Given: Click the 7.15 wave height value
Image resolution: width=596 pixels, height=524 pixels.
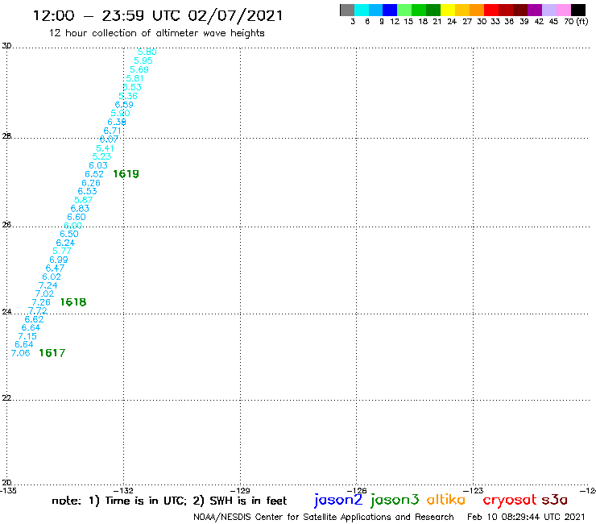Looking at the screenshot, I should 27,336.
